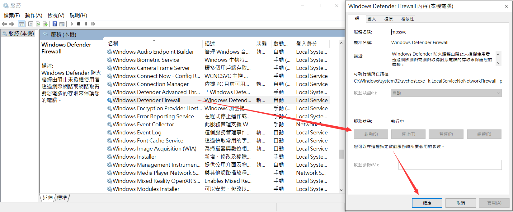The height and width of the screenshot is (212, 513).
Task: Click the show/hide action pane icon
Action: (62, 24)
